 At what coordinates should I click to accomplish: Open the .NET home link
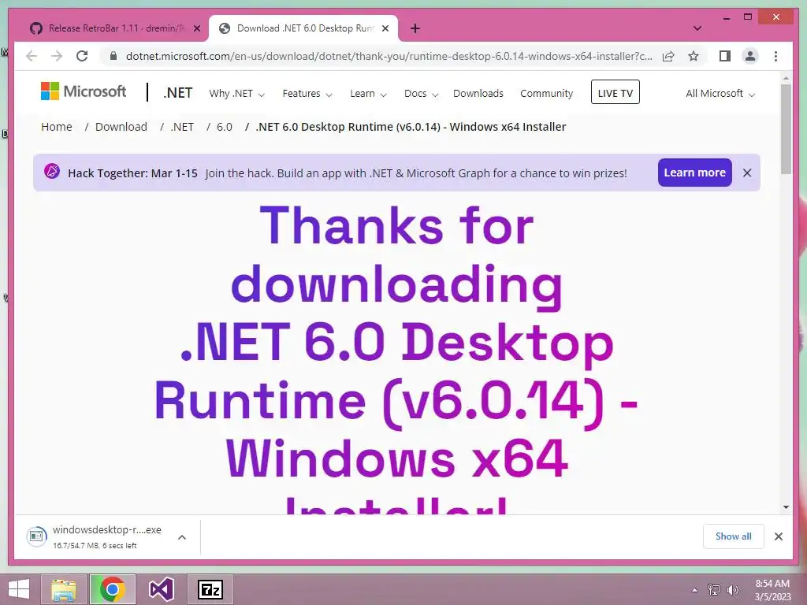[177, 93]
